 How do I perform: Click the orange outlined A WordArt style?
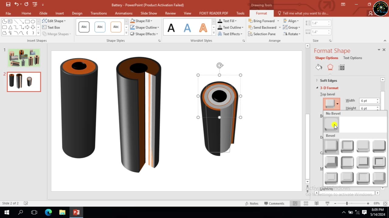click(203, 28)
